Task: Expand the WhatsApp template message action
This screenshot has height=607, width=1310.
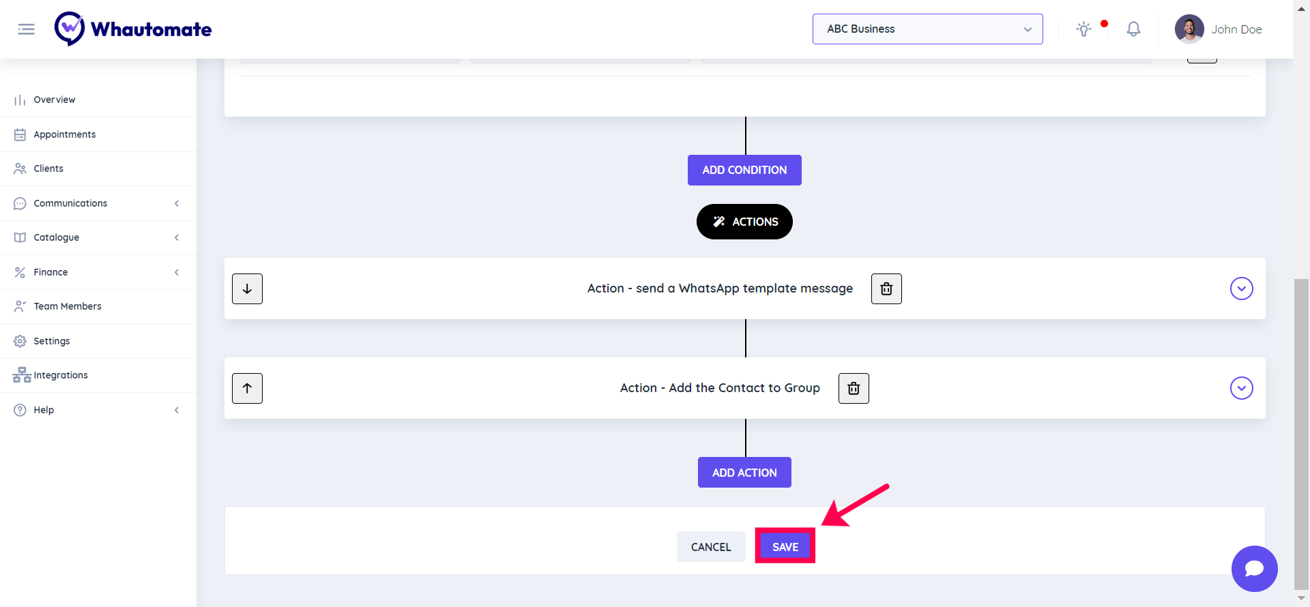Action: pos(1241,289)
